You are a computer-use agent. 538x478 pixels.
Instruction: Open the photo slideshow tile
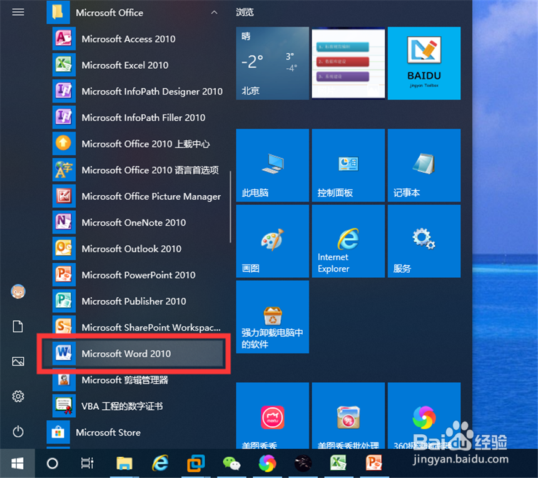(348, 63)
